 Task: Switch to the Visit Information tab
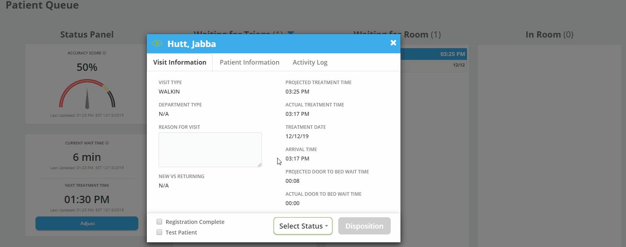(180, 62)
